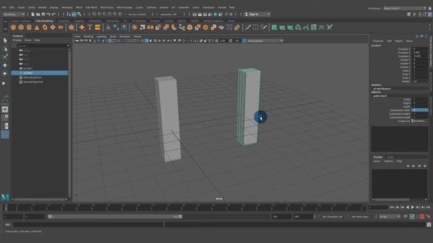Image resolution: width=433 pixels, height=243 pixels.
Task: Click the Save Scene icon
Action: pyautogui.click(x=43, y=14)
